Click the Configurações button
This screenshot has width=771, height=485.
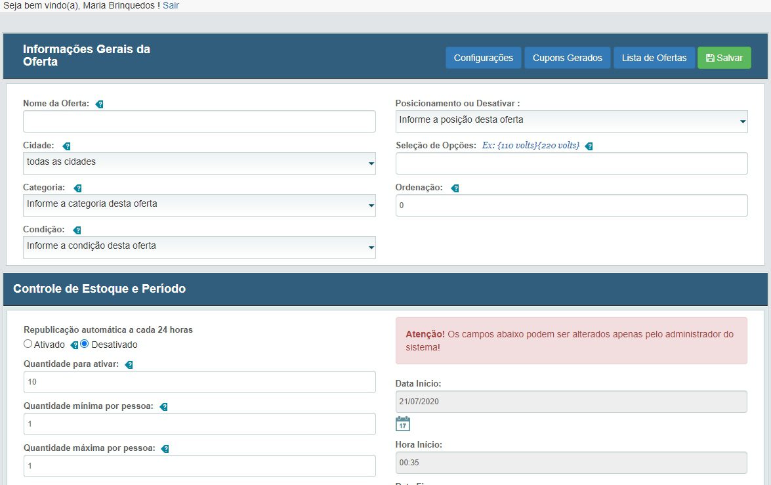(x=484, y=58)
